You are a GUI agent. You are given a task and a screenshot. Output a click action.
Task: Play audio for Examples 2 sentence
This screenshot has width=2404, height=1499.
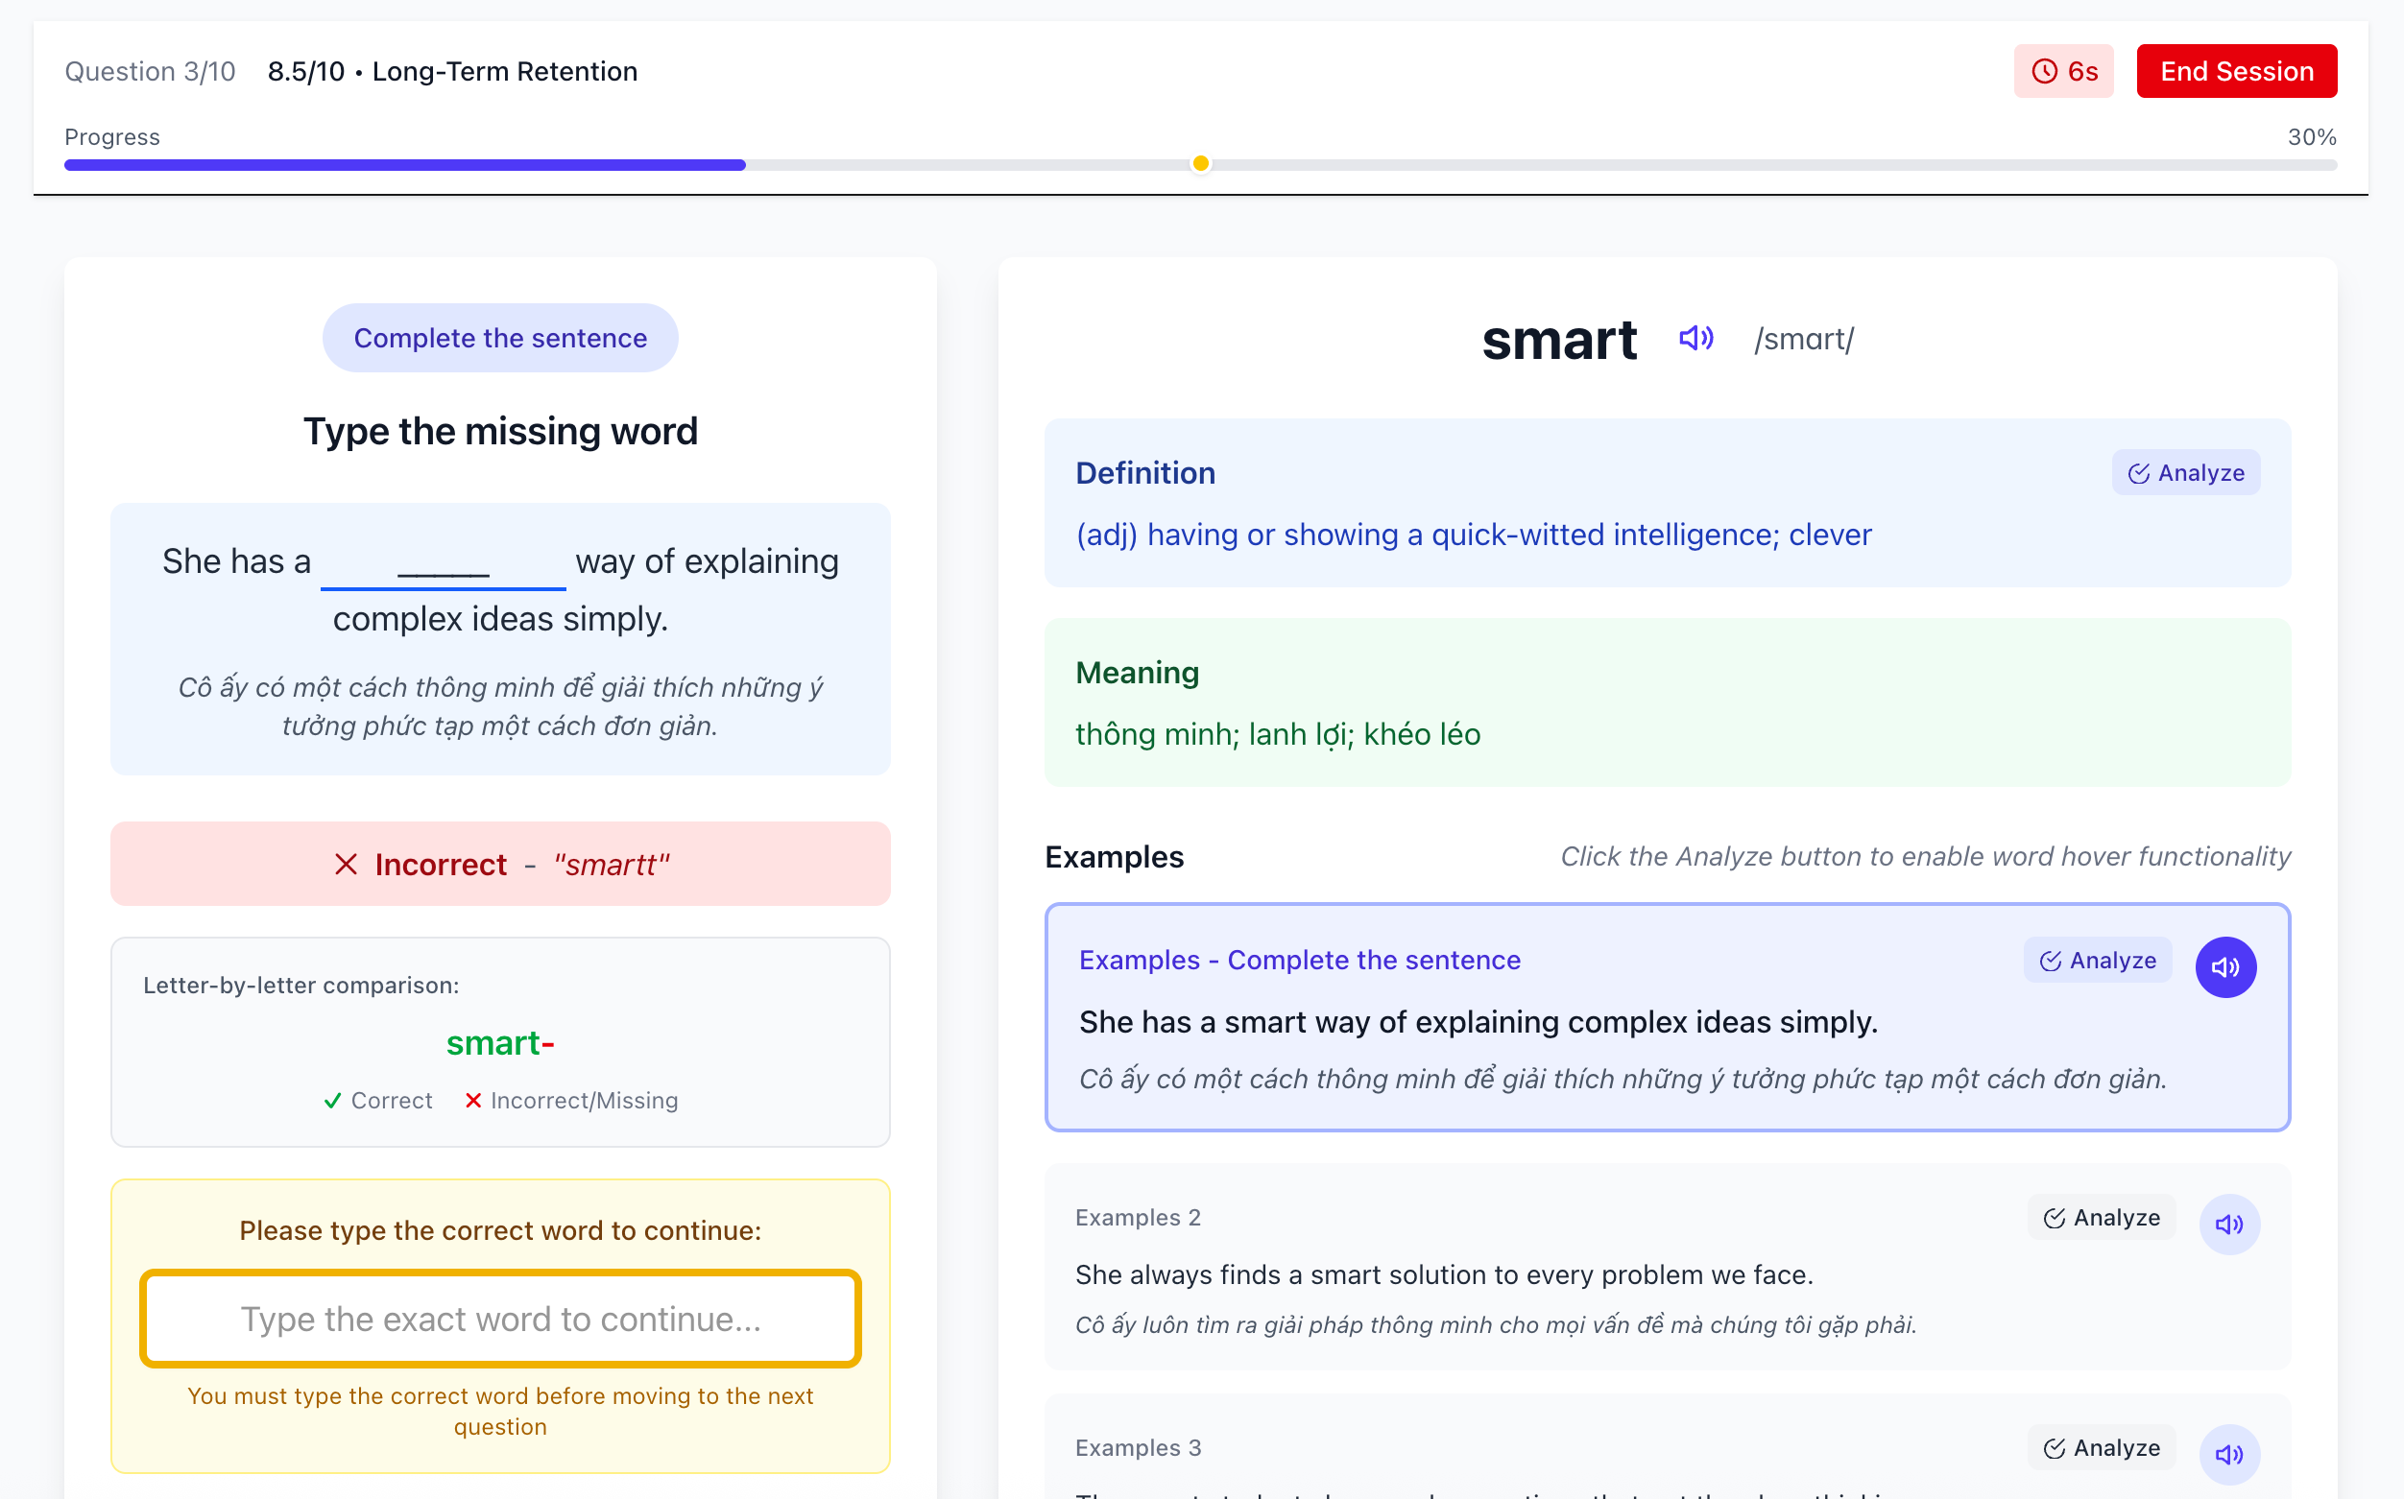2228,1225
